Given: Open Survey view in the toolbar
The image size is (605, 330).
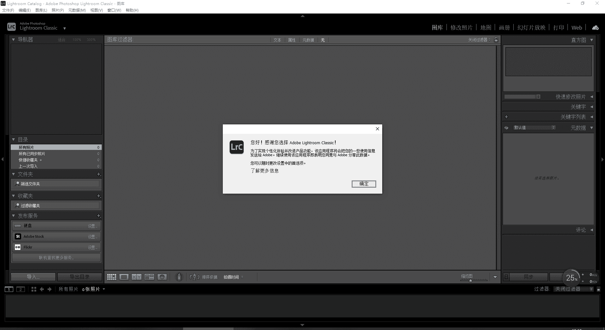Looking at the screenshot, I should click(x=149, y=277).
